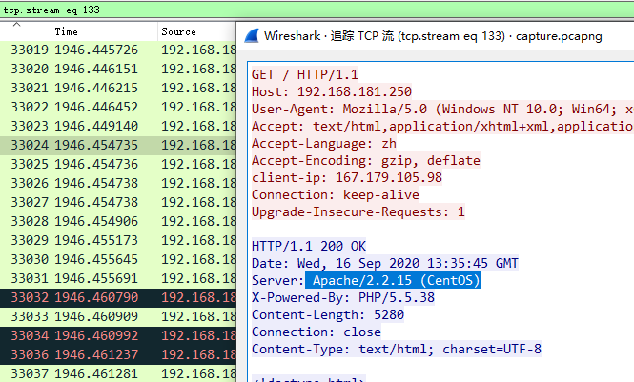Select packet row 33029
The image size is (634, 382).
pyautogui.click(x=118, y=240)
